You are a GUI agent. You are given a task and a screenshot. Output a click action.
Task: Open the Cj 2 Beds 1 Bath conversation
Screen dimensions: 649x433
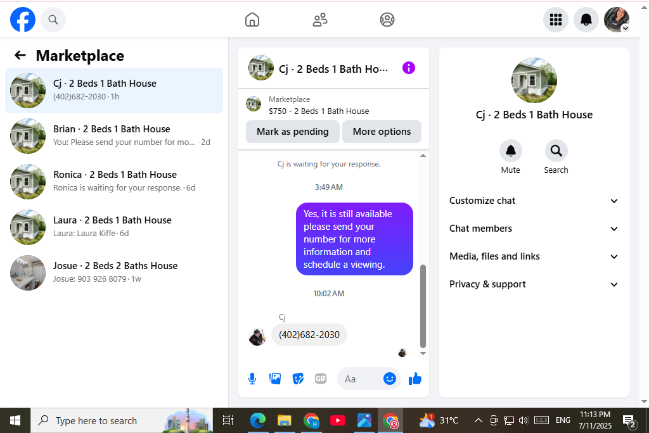pyautogui.click(x=114, y=90)
